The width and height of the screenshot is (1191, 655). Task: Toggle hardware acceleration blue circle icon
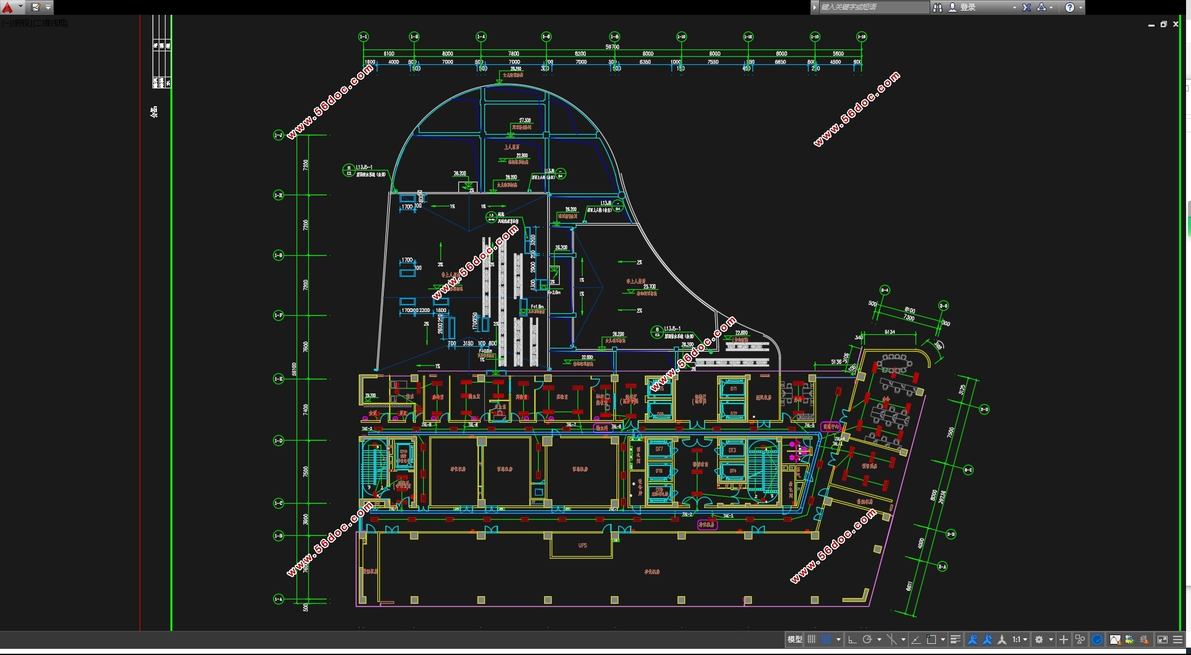(1097, 640)
